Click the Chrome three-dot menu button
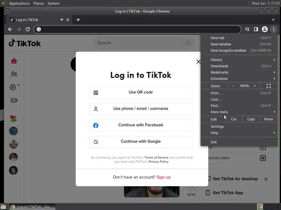The image size is (281, 210). point(274,29)
